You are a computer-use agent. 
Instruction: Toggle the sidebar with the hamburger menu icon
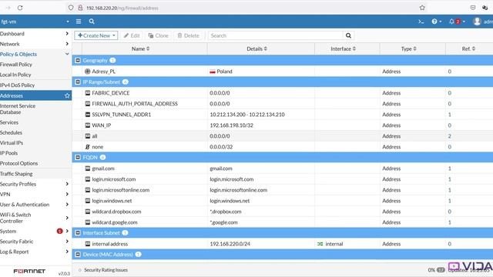(79, 22)
